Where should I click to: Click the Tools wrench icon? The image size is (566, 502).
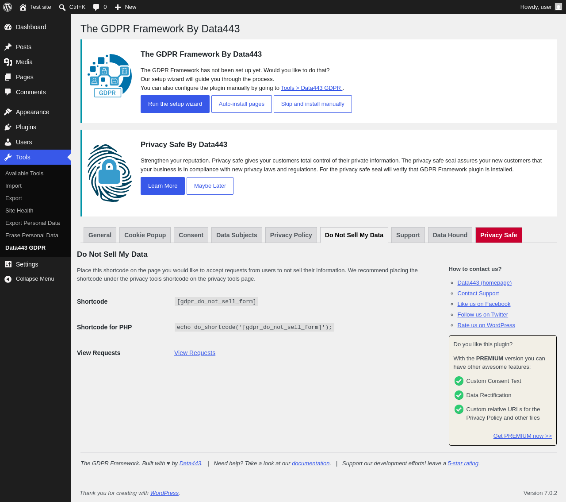click(x=8, y=157)
